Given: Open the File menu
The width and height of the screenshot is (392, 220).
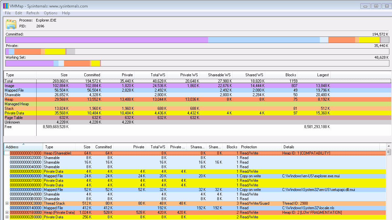Looking at the screenshot, I should click(8, 13).
